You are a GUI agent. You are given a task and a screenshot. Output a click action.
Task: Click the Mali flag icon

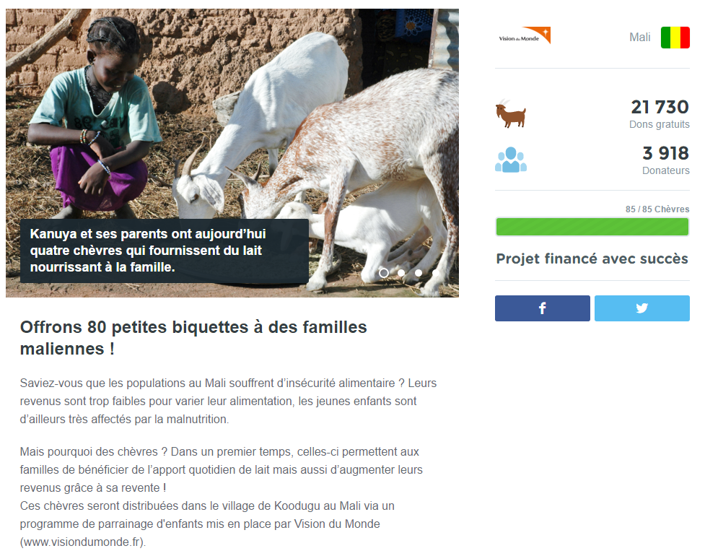coord(675,38)
